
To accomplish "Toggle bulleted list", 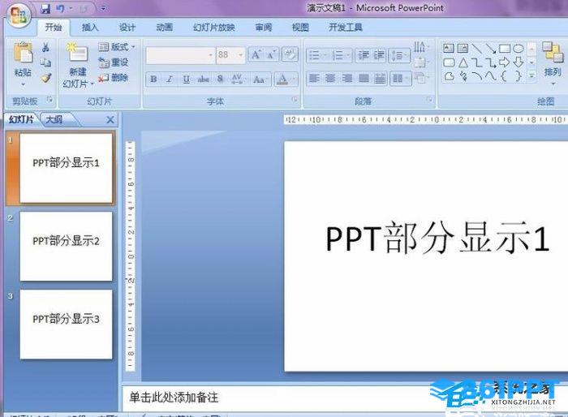I will click(x=314, y=55).
